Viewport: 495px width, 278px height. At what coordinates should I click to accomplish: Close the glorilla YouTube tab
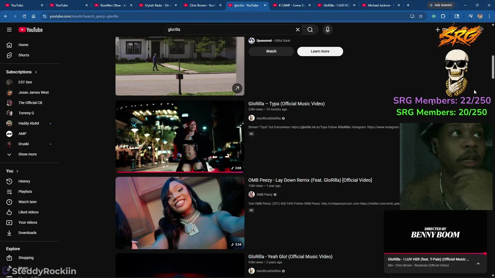(x=265, y=5)
